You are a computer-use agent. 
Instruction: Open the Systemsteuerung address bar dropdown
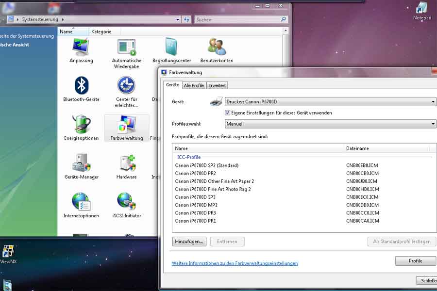(x=178, y=19)
